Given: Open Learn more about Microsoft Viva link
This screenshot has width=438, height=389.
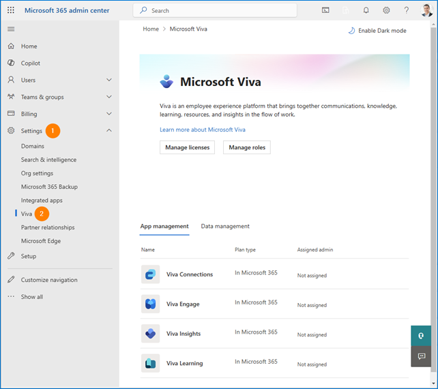Looking at the screenshot, I should (x=203, y=130).
